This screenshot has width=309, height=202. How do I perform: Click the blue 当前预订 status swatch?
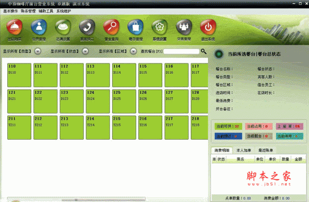pos(228,136)
